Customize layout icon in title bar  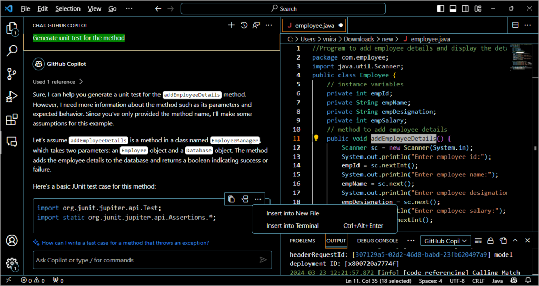[477, 8]
